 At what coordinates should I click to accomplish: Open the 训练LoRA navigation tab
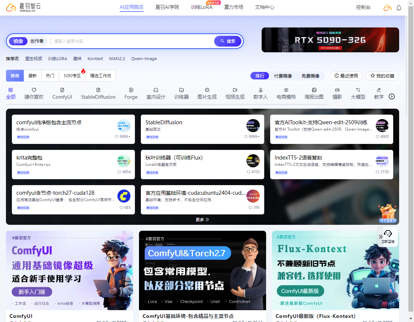[x=201, y=7]
